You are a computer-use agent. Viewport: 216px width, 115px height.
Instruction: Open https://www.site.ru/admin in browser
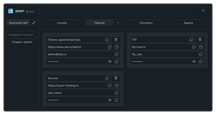tap(117, 47)
